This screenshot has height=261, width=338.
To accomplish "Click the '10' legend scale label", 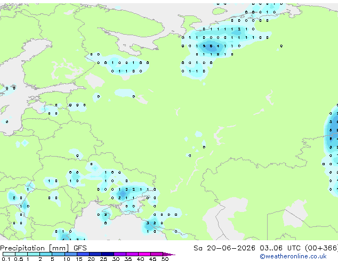I will pyautogui.click(x=67, y=259).
